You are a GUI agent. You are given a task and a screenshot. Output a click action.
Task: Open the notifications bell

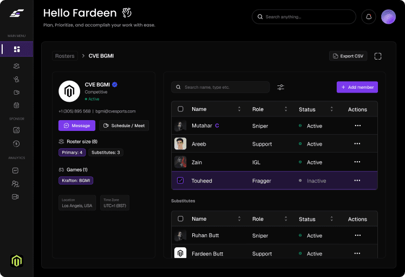[x=369, y=17]
